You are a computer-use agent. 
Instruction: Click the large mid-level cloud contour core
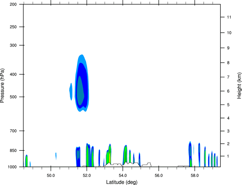(80, 91)
